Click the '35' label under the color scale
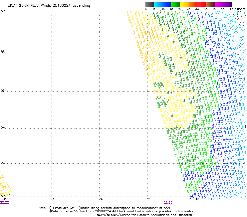The height and width of the screenshot is (217, 247). [206, 9]
